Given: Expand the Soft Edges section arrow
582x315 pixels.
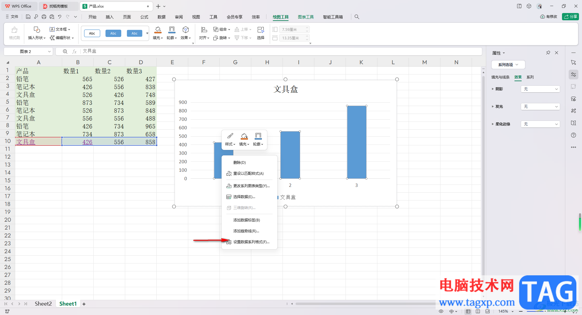Looking at the screenshot, I should click(493, 124).
